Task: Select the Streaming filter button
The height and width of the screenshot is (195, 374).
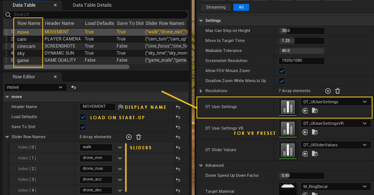Action: click(x=216, y=7)
